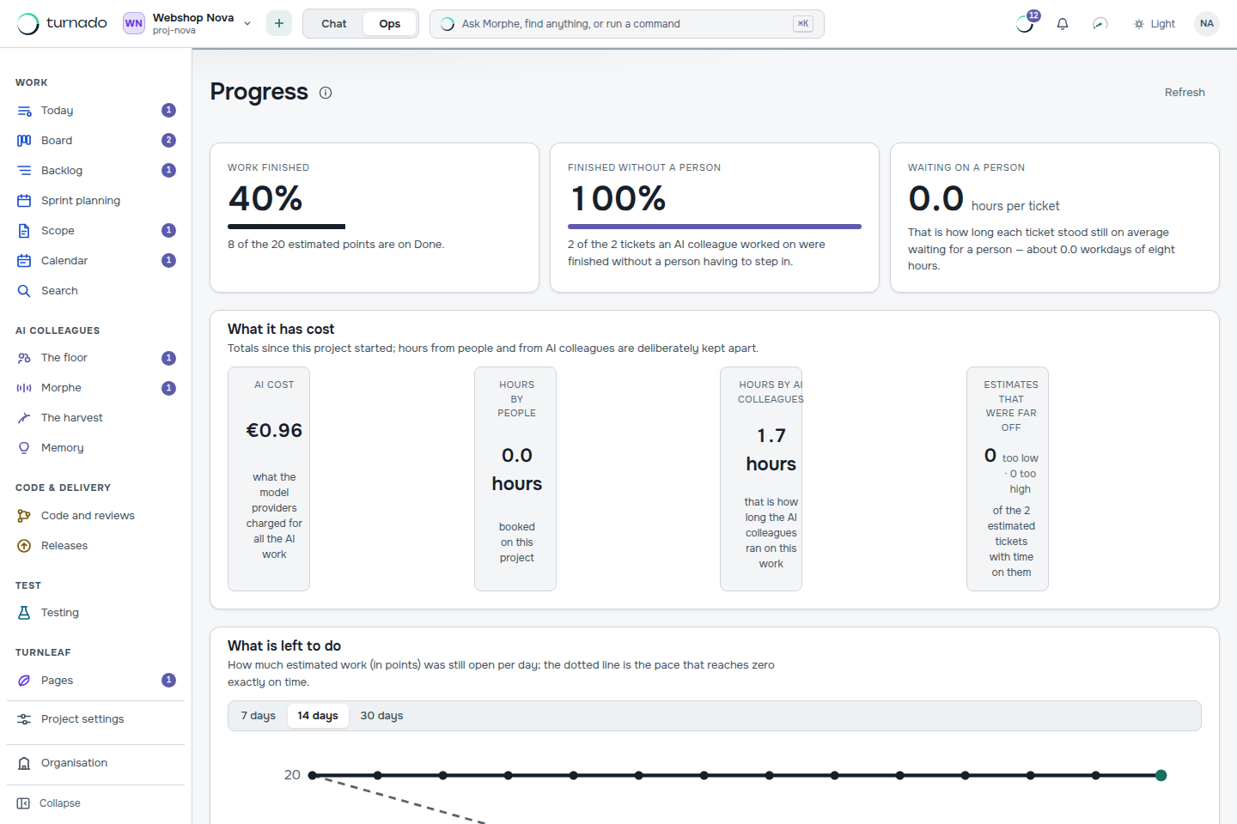Click the WN project avatar
Screen dimensions: 1237x824
pos(134,23)
